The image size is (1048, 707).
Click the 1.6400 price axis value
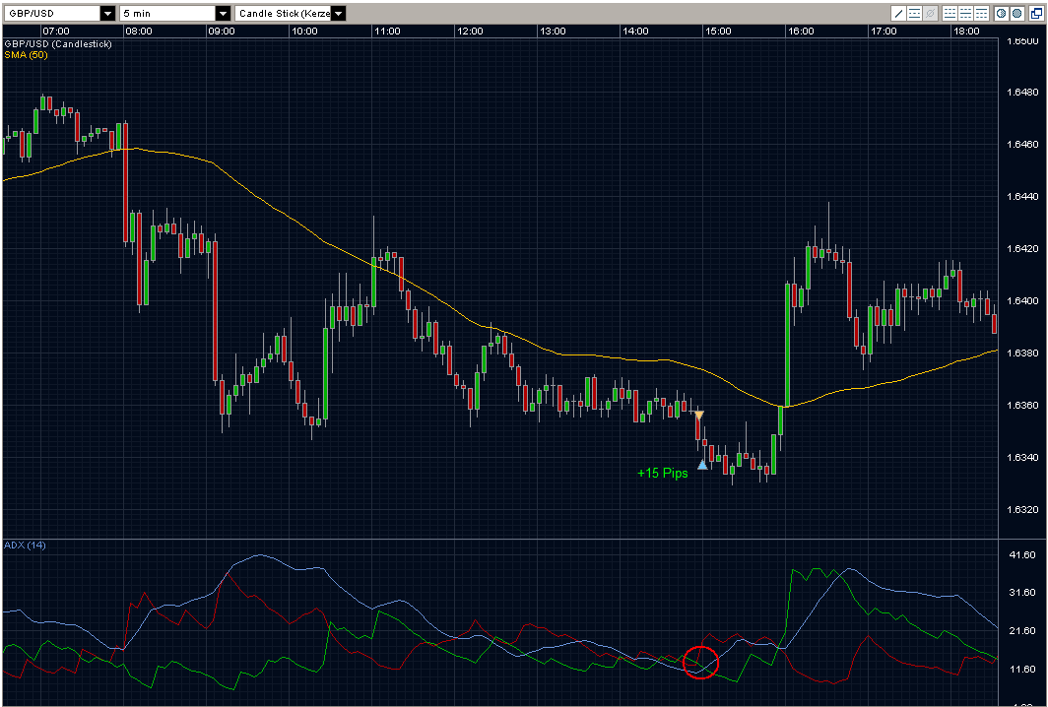(1022, 300)
